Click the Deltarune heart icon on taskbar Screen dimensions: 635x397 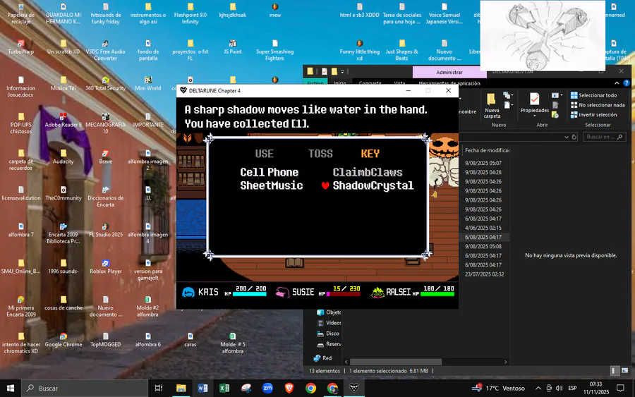(354, 388)
